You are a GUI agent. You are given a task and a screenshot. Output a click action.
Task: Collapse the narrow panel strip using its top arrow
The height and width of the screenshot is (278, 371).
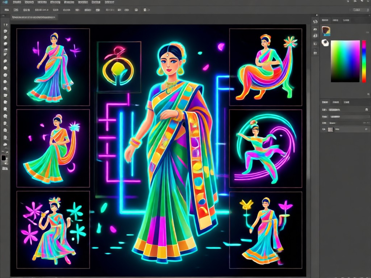pos(317,15)
